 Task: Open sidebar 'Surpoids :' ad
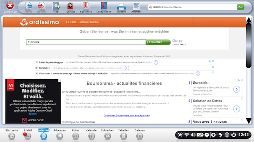pos(201,83)
